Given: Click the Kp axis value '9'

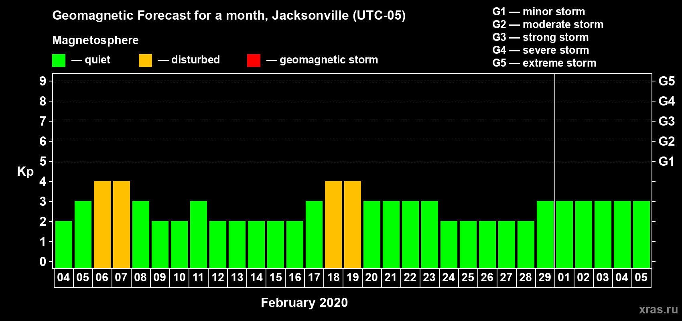Looking at the screenshot, I should coord(43,81).
